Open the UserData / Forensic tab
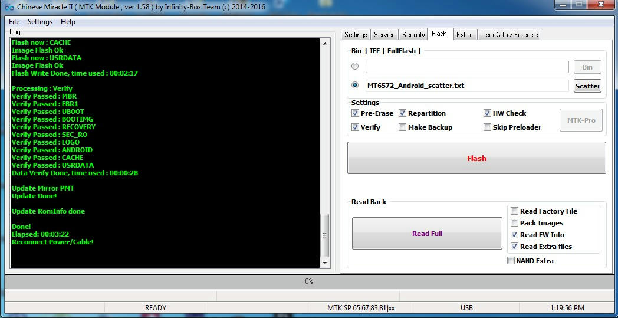The height and width of the screenshot is (318, 618). (x=509, y=35)
